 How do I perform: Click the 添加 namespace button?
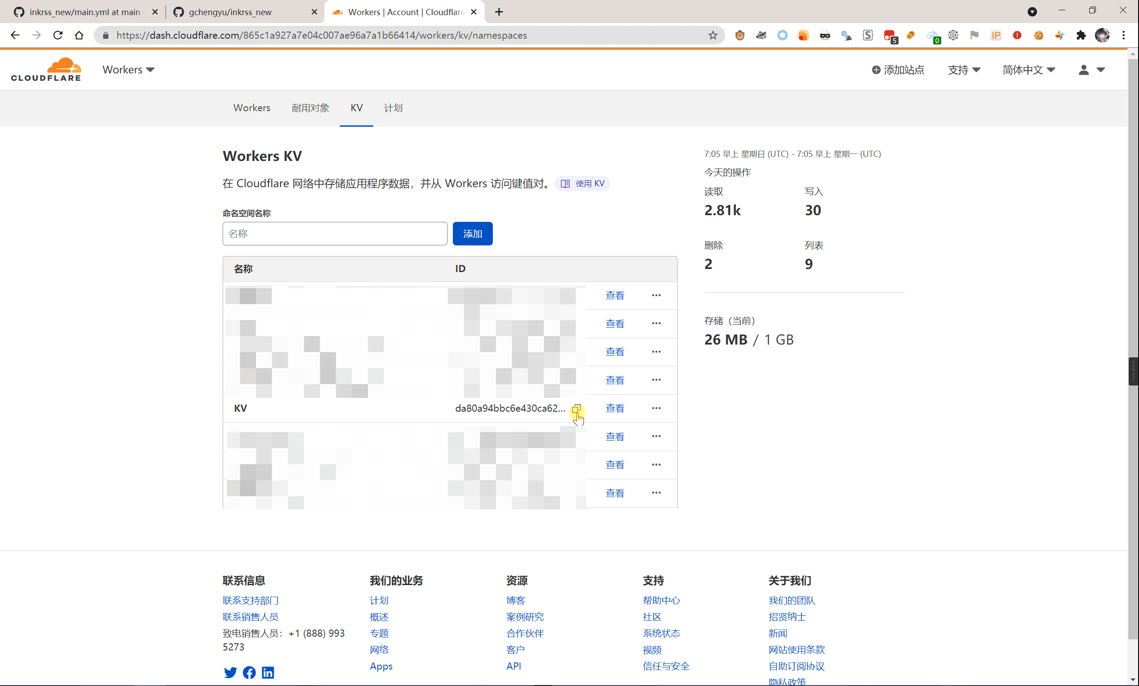[x=472, y=234]
